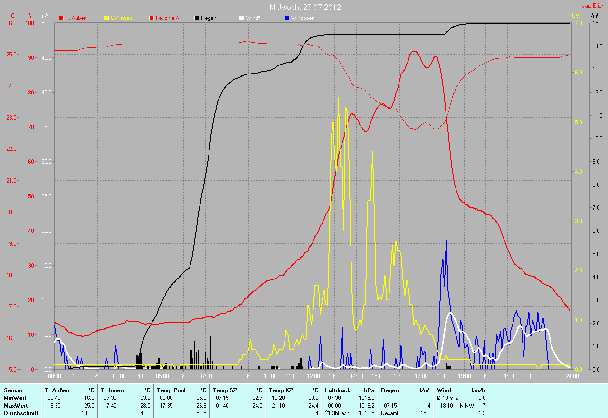Click the "Gesamt:" rain total label
This screenshot has width=608, height=418.
click(x=390, y=413)
